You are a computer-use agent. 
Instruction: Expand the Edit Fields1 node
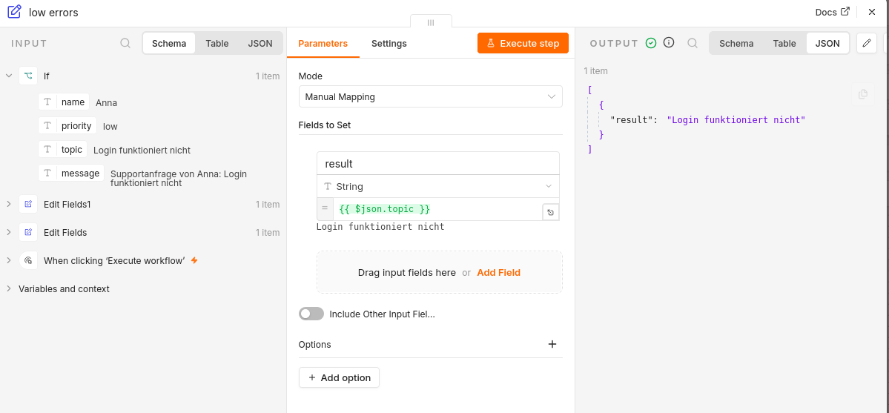tap(8, 204)
